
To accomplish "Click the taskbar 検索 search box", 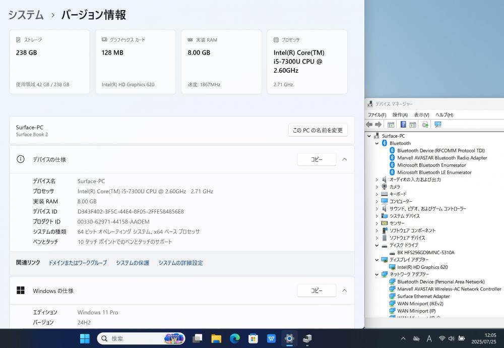I will (141, 338).
